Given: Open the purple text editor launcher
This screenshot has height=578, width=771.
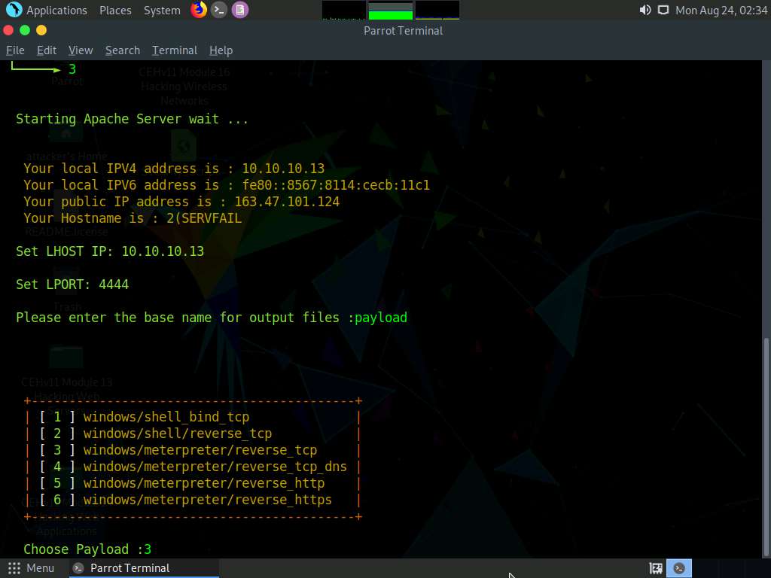Looking at the screenshot, I should coord(240,10).
